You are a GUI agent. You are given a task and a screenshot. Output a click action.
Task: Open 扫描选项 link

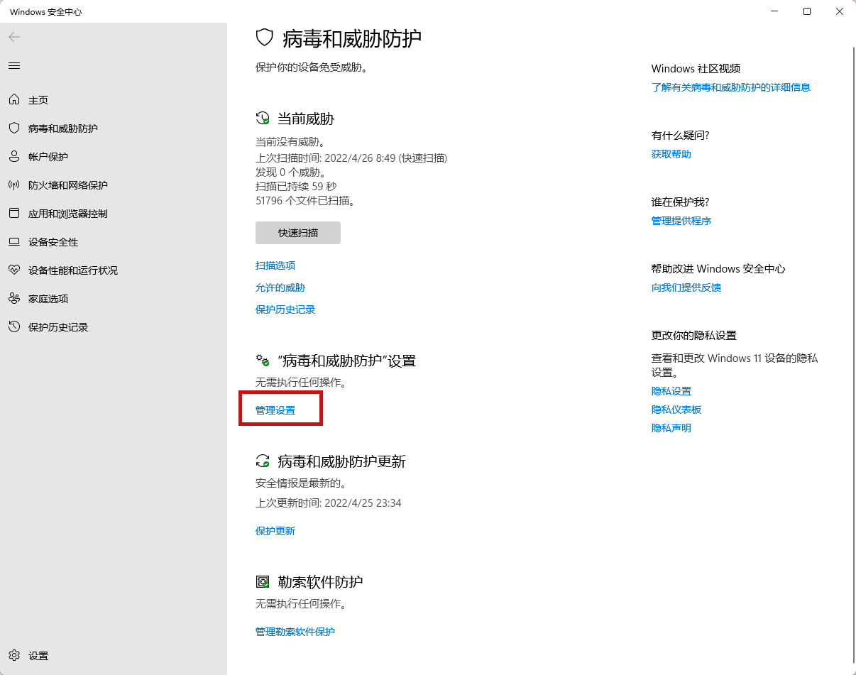click(x=275, y=265)
